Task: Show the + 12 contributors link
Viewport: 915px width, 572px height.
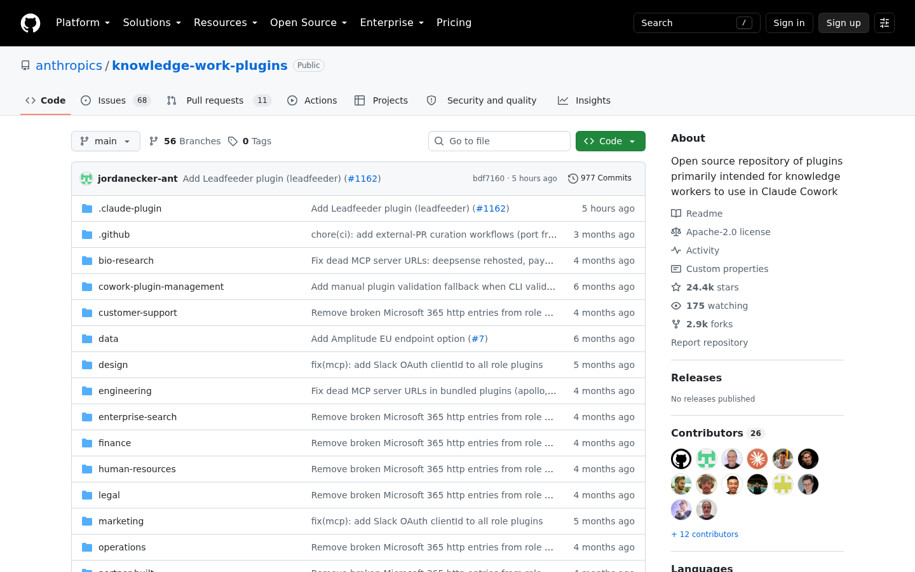Action: point(705,535)
